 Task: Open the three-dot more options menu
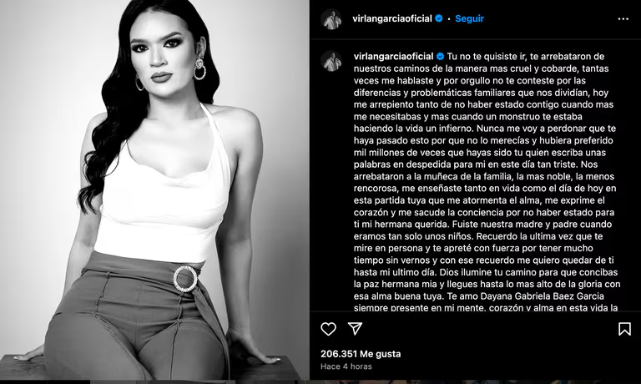(x=623, y=19)
